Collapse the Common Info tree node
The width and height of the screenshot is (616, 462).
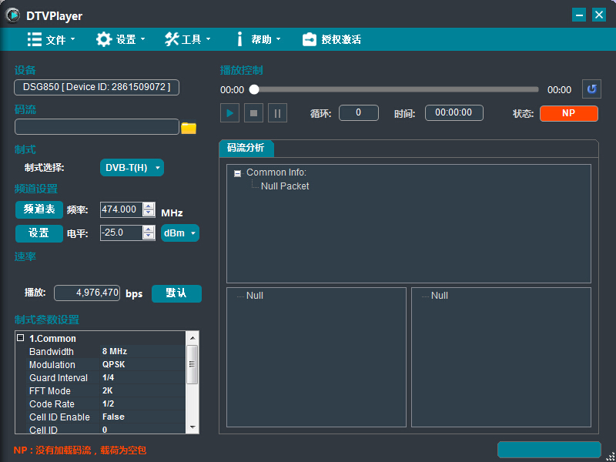pos(237,173)
